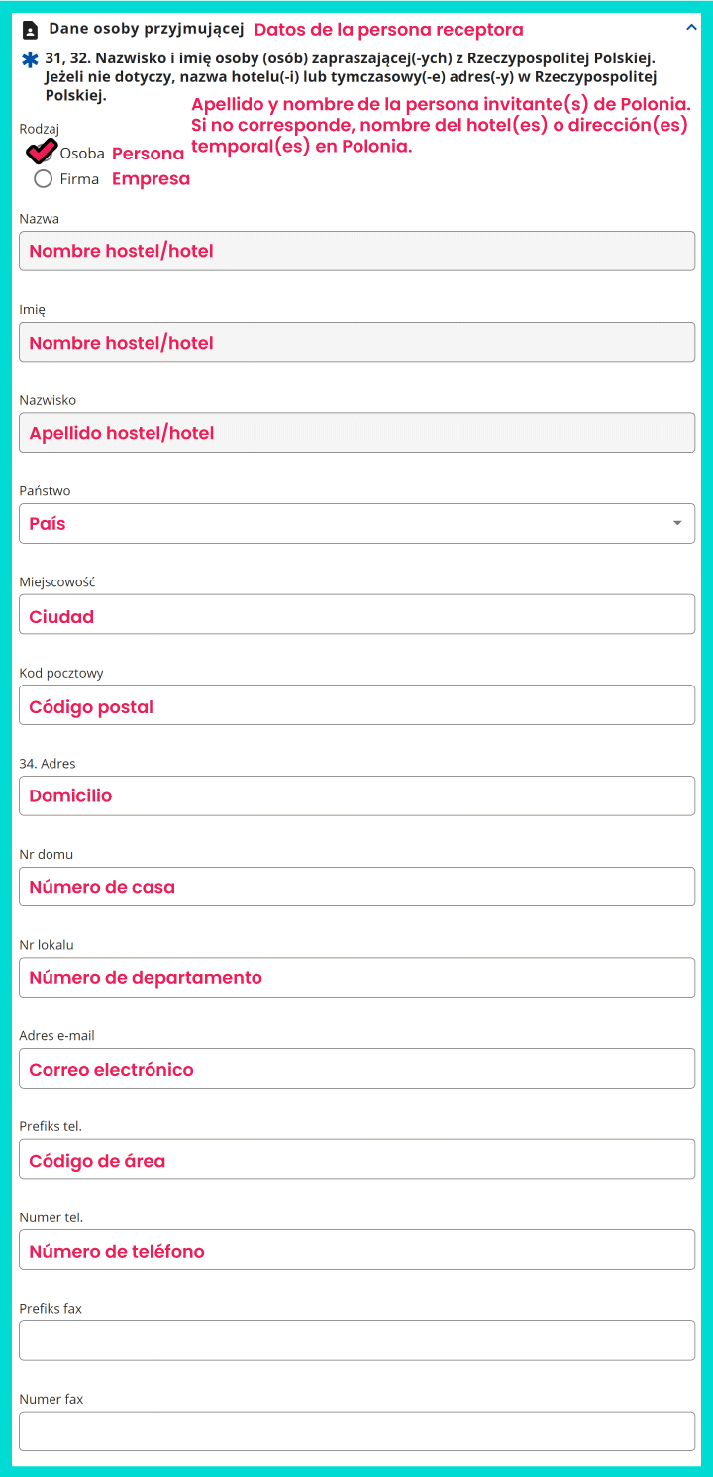The image size is (713, 1477).
Task: Select the 'Firma' radio button
Action: (43, 179)
